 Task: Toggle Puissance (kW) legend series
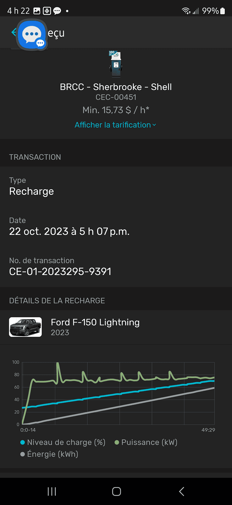click(146, 443)
